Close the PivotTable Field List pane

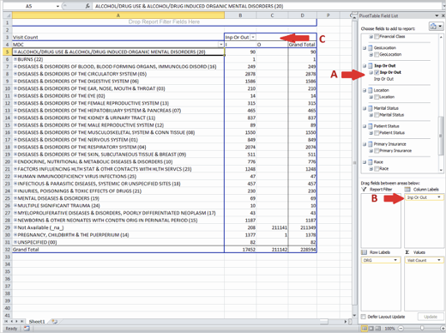443,15
